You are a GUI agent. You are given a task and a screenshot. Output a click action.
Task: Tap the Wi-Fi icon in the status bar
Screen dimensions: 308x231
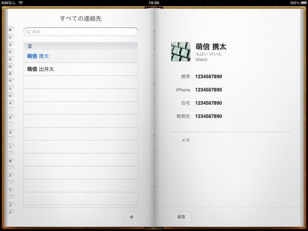[x=20, y=3]
